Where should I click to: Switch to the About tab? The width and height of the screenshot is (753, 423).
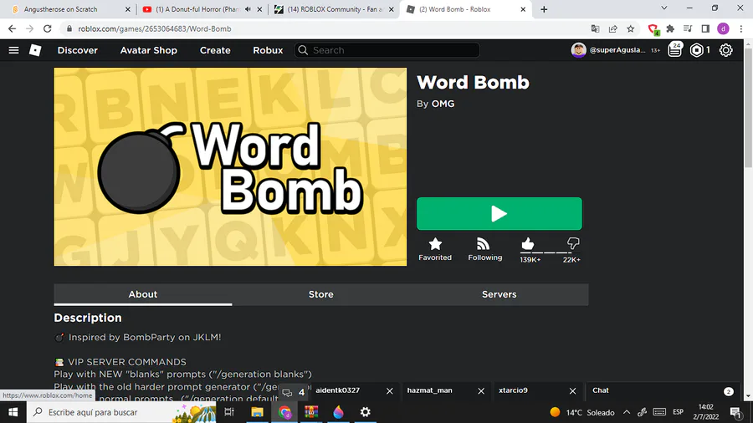142,294
